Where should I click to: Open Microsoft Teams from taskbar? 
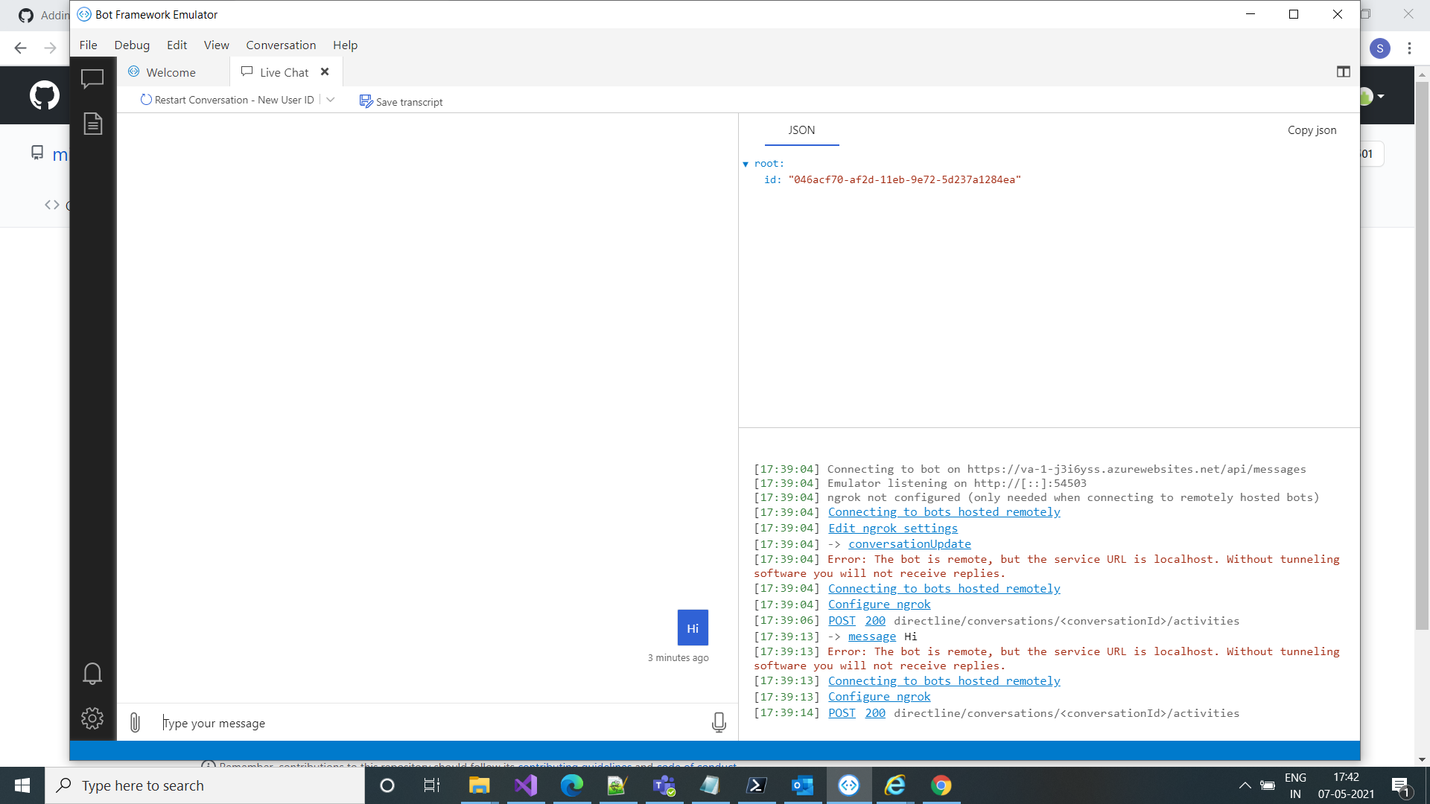pos(664,785)
